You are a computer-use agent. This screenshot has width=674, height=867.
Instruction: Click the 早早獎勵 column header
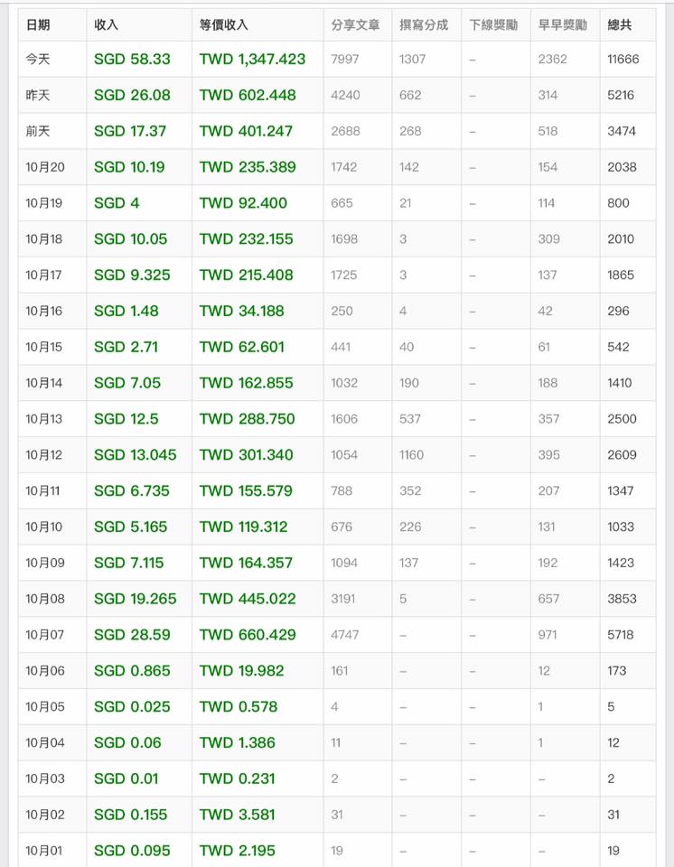pyautogui.click(x=562, y=24)
